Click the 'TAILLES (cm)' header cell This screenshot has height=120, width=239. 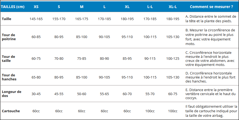point(13,7)
